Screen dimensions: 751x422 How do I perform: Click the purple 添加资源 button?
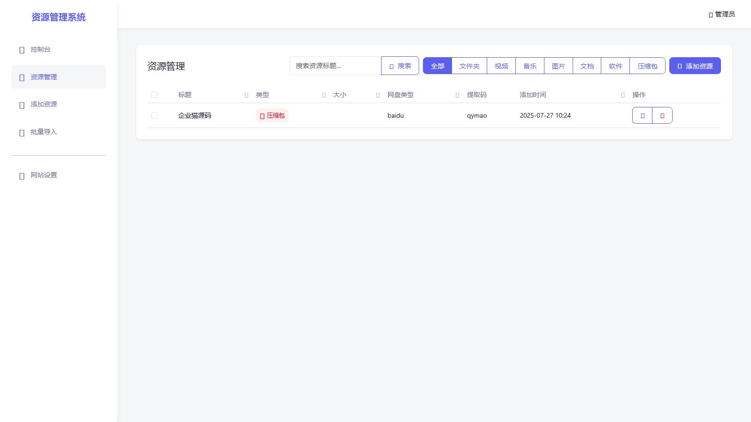click(695, 66)
